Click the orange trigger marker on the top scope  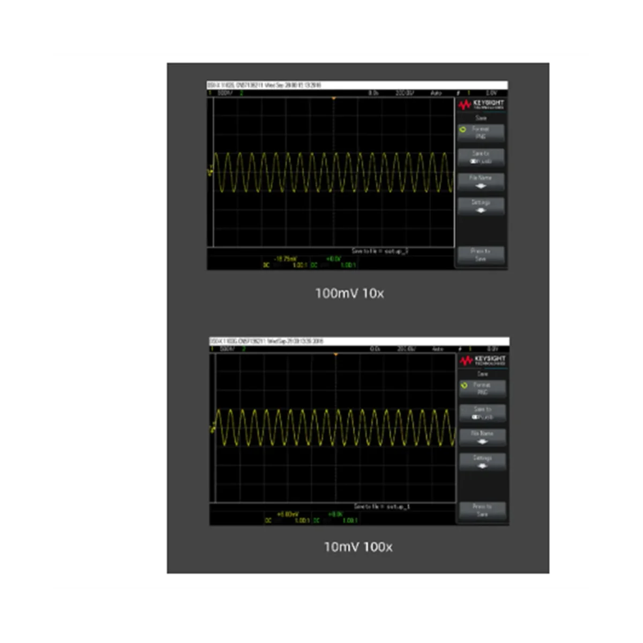point(333,99)
